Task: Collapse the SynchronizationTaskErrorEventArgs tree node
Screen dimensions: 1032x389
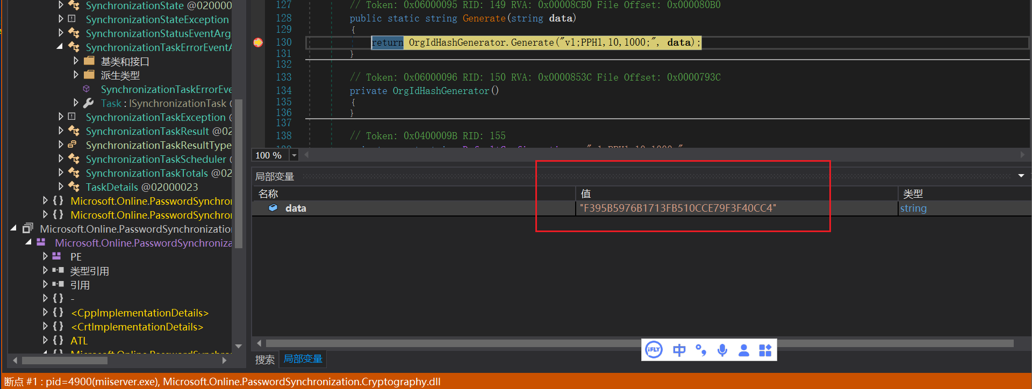Action: click(x=60, y=47)
